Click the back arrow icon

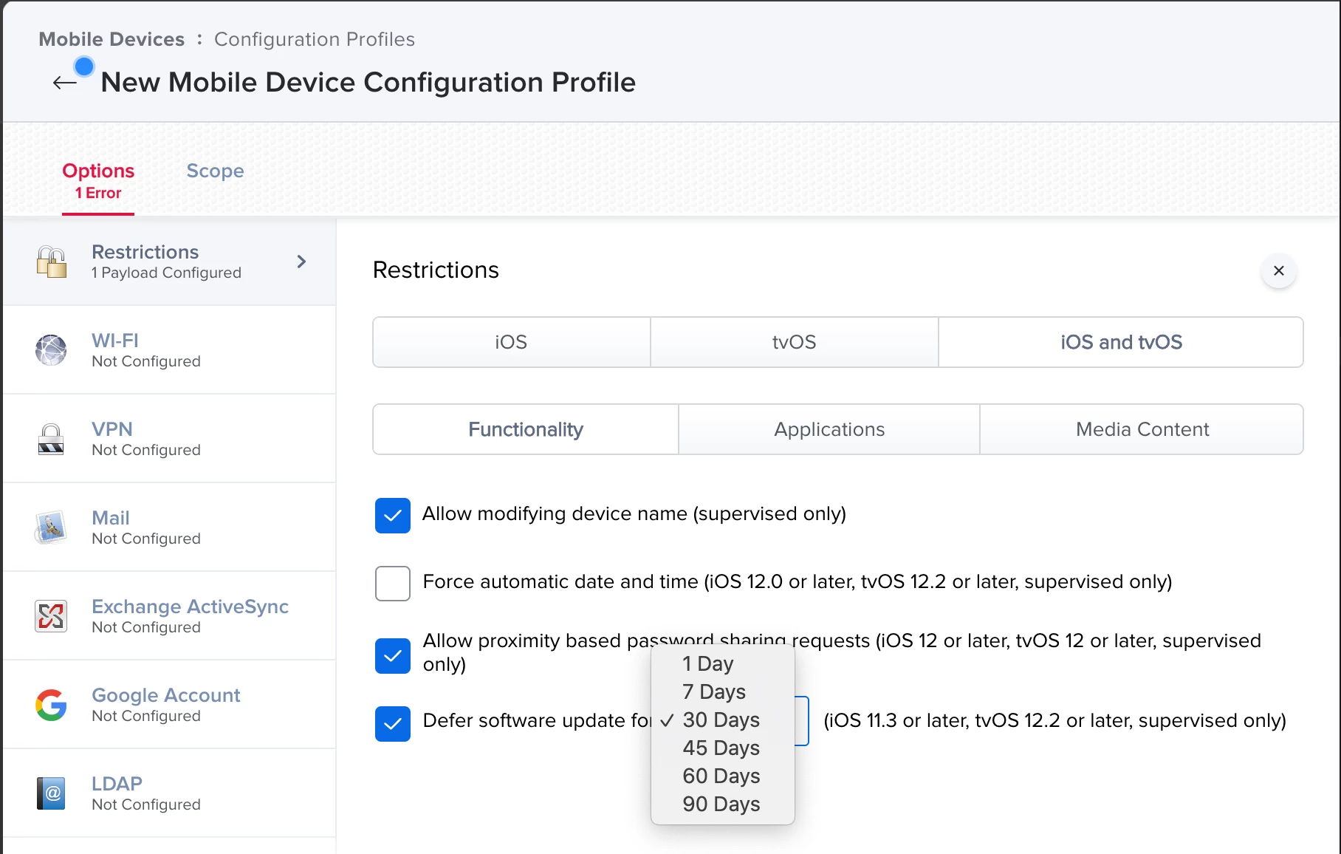65,83
